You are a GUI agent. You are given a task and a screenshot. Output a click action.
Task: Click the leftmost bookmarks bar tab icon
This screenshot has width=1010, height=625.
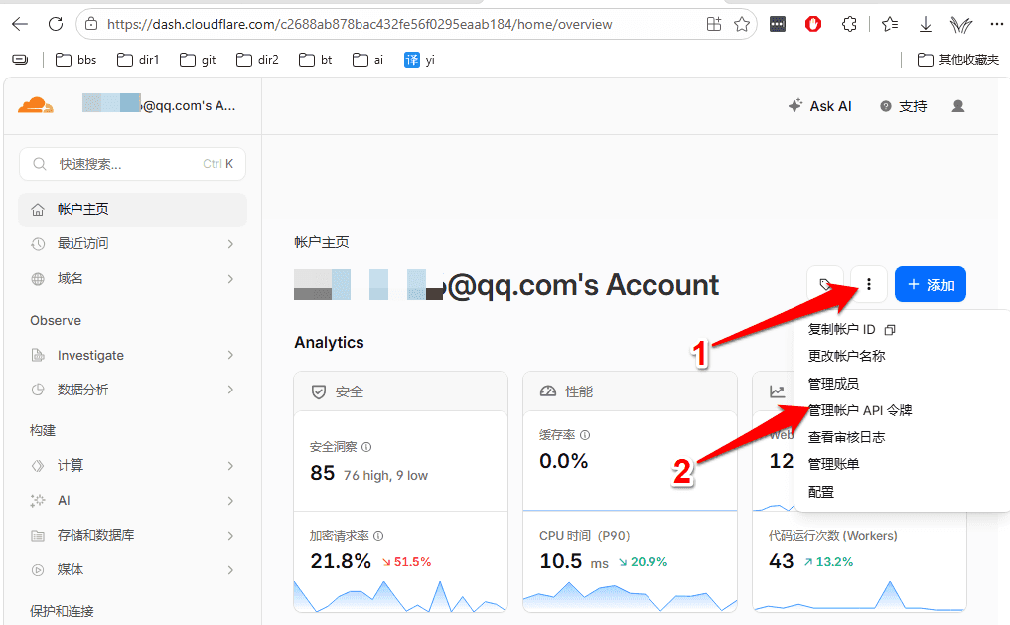coord(21,60)
